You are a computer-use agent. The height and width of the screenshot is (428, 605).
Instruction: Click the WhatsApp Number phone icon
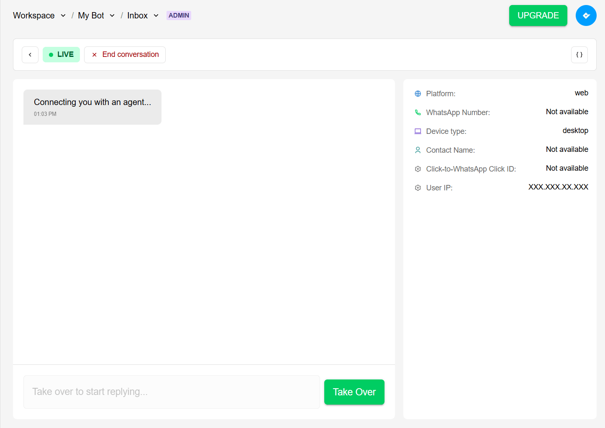pyautogui.click(x=418, y=113)
